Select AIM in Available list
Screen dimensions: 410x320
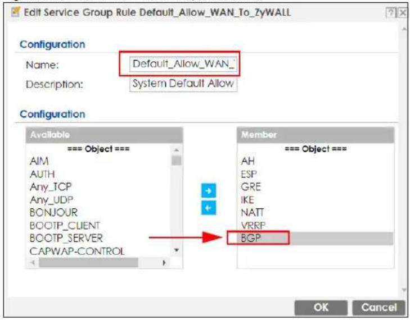39,161
